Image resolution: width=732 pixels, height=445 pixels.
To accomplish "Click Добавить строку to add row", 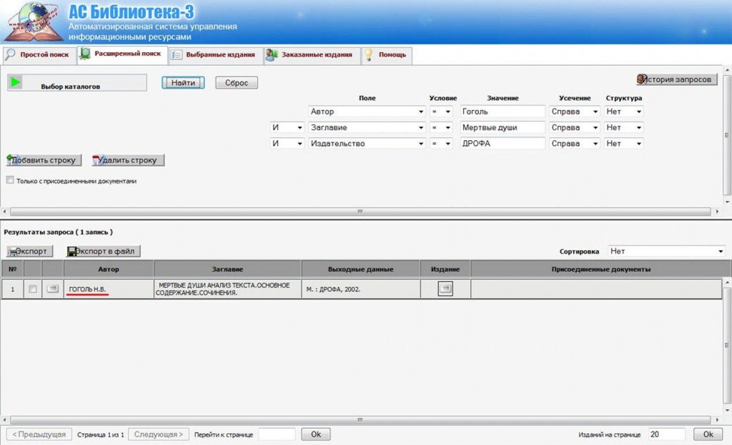I will 44,160.
